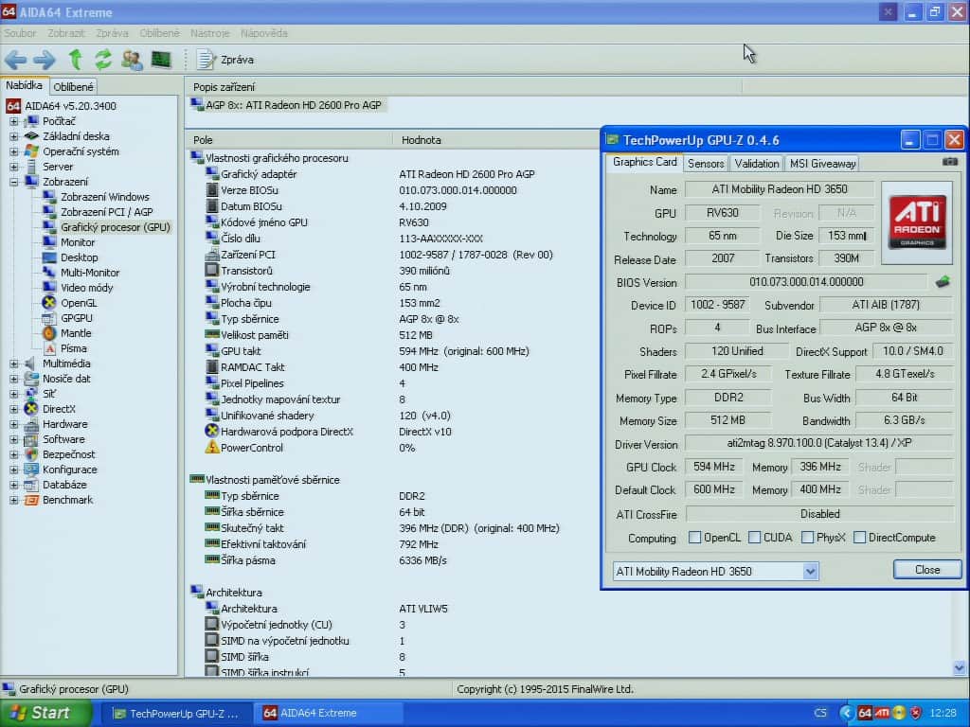The width and height of the screenshot is (970, 727).
Task: Select the GPGPU tree item
Action: (76, 318)
